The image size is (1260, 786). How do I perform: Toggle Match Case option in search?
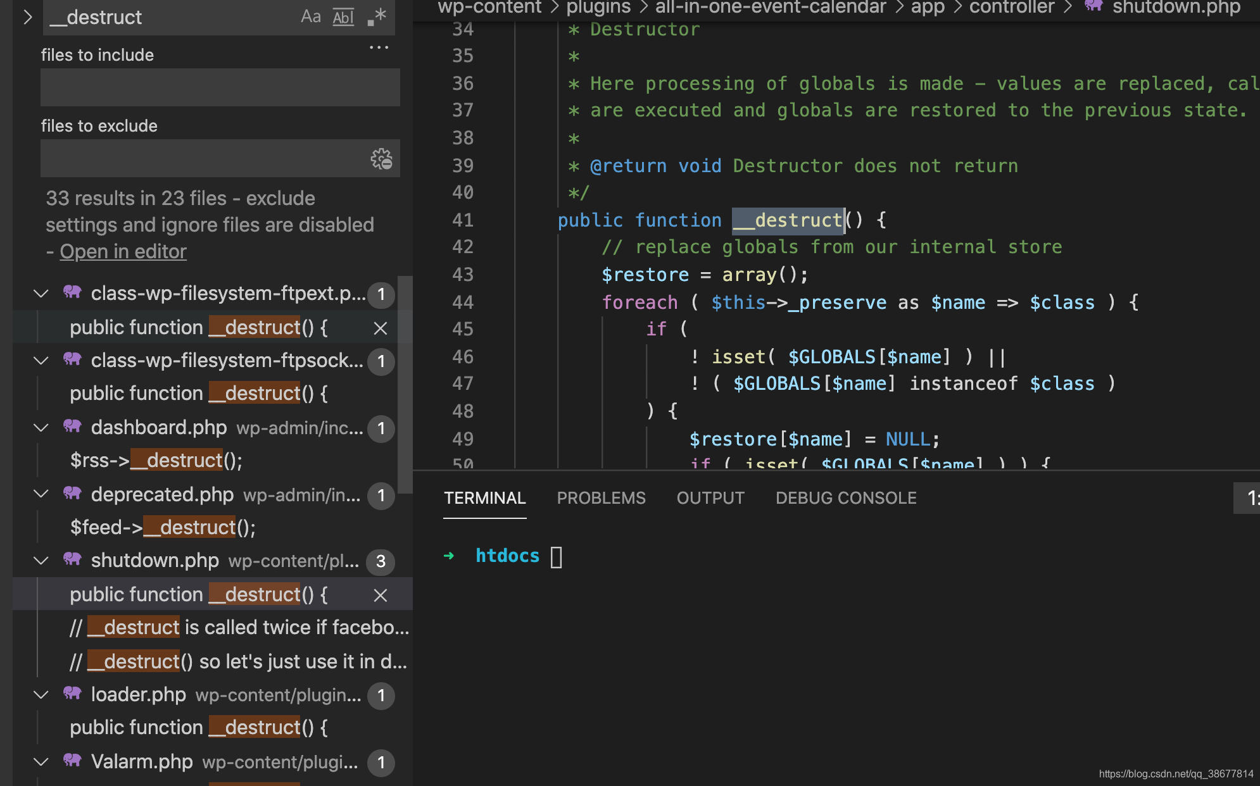click(310, 16)
